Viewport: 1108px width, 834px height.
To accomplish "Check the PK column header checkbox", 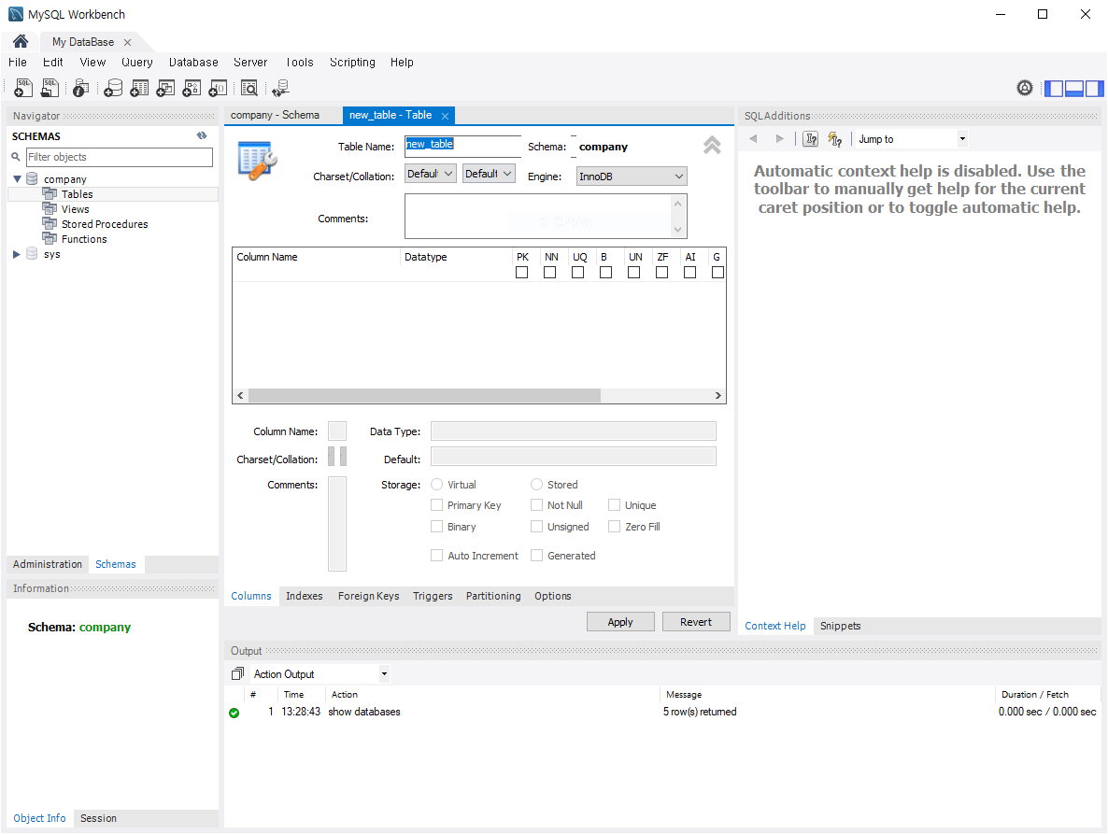I will click(x=521, y=272).
